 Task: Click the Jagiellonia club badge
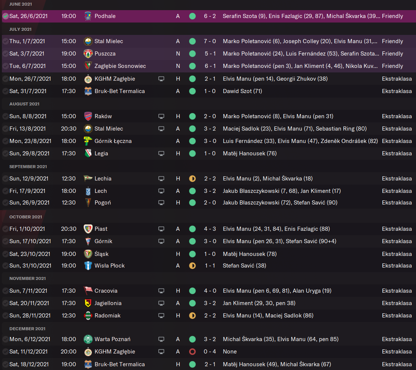[88, 303]
